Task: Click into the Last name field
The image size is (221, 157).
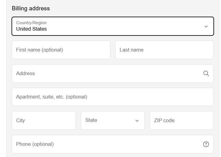Action: (x=164, y=50)
